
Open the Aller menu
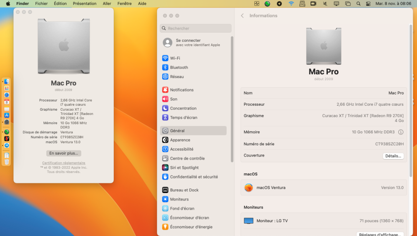(107, 3)
